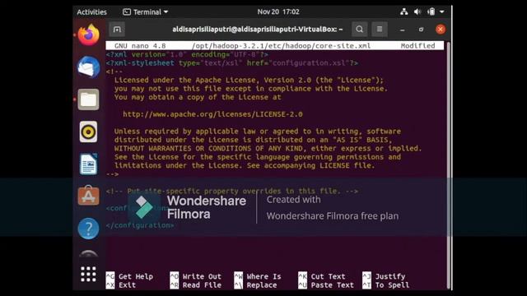This screenshot has height=296, width=527.
Task: Click the terminal vertical scrollbar
Action: (448, 164)
